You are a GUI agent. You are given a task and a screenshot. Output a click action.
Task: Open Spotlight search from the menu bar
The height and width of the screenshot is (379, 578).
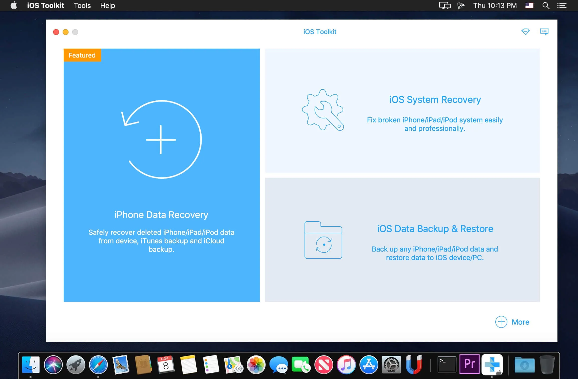tap(546, 5)
